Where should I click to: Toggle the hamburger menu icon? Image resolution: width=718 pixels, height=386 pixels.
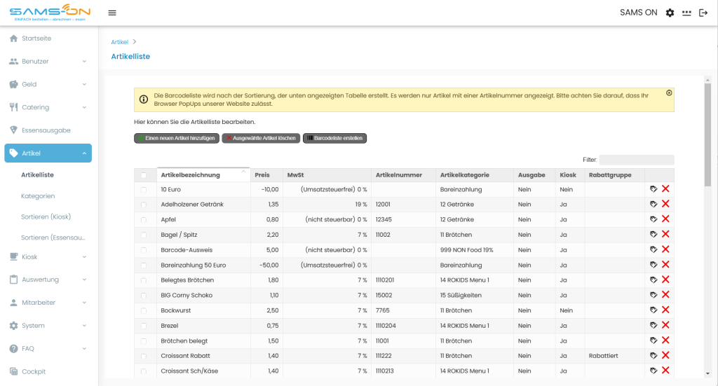coord(112,13)
